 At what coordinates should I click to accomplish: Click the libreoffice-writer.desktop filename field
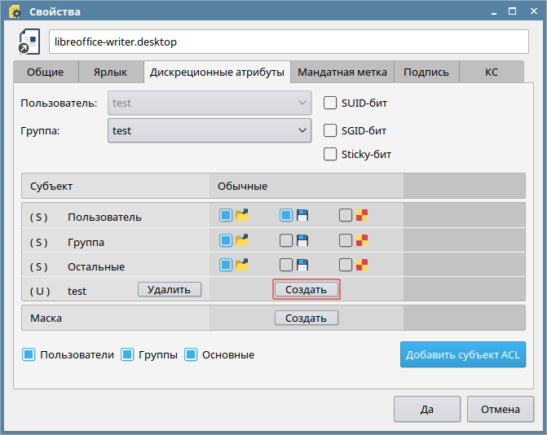click(289, 42)
